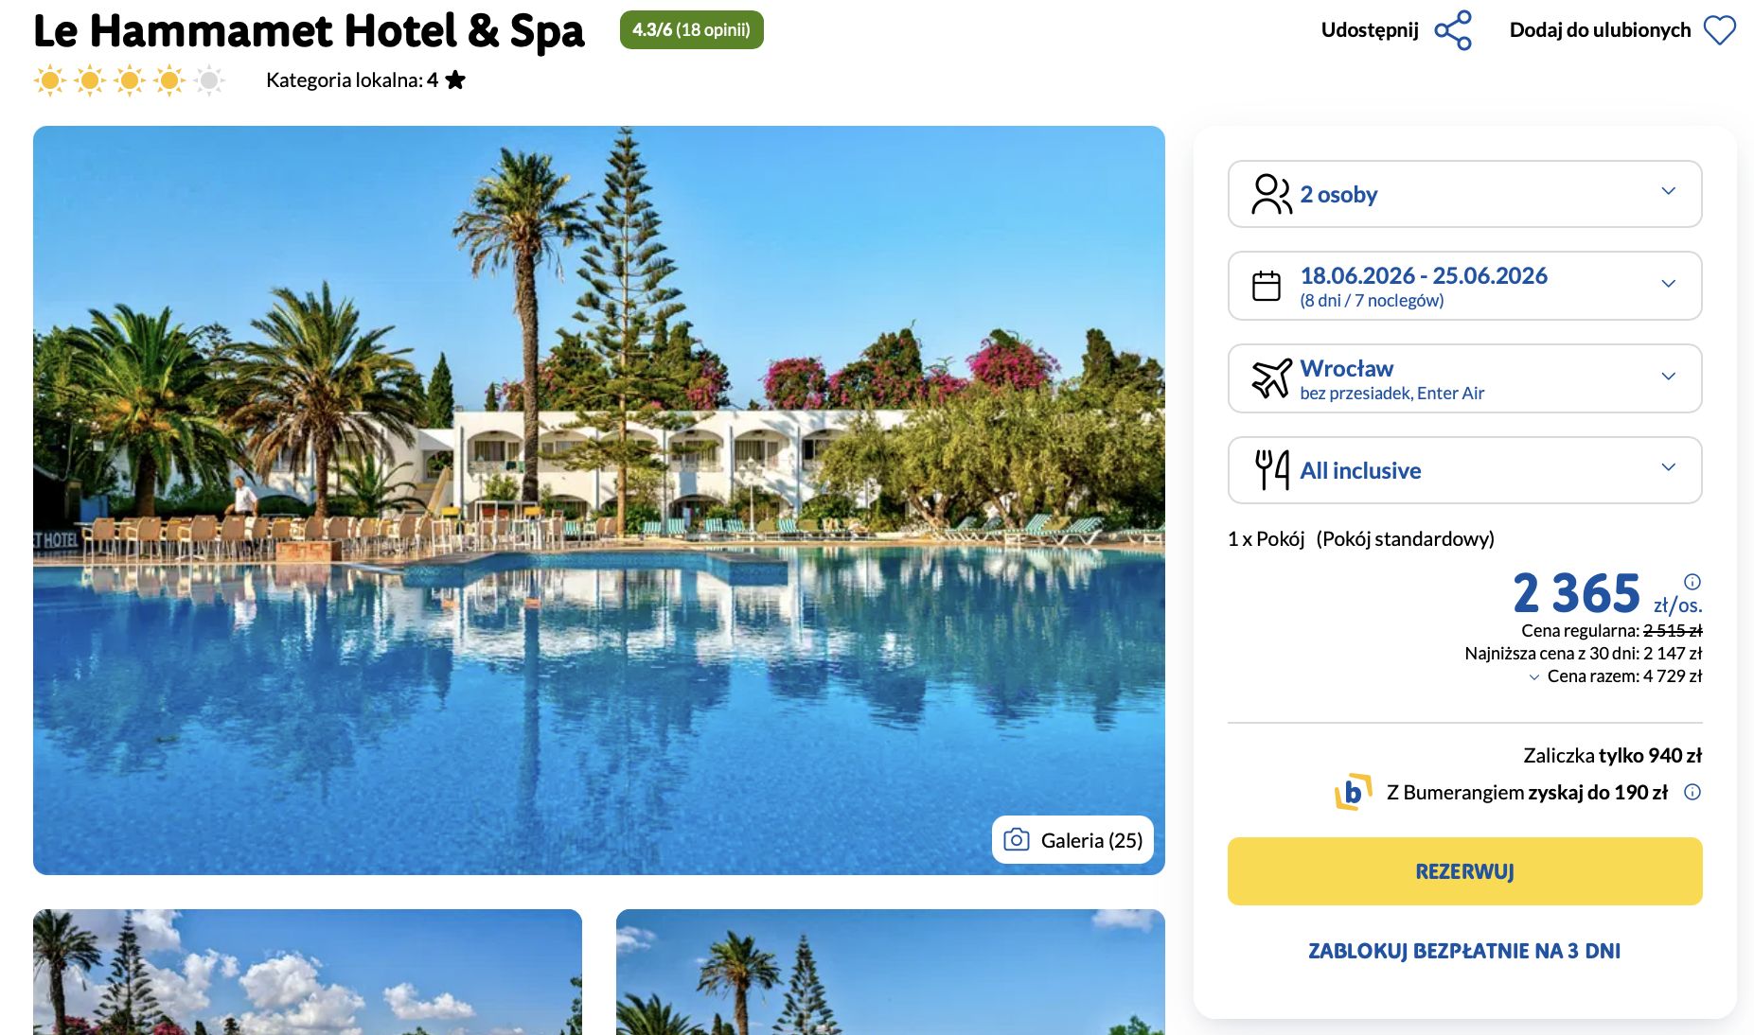The height and width of the screenshot is (1035, 1754).
Task: Open the bottom left garden thumbnail
Action: [x=308, y=972]
